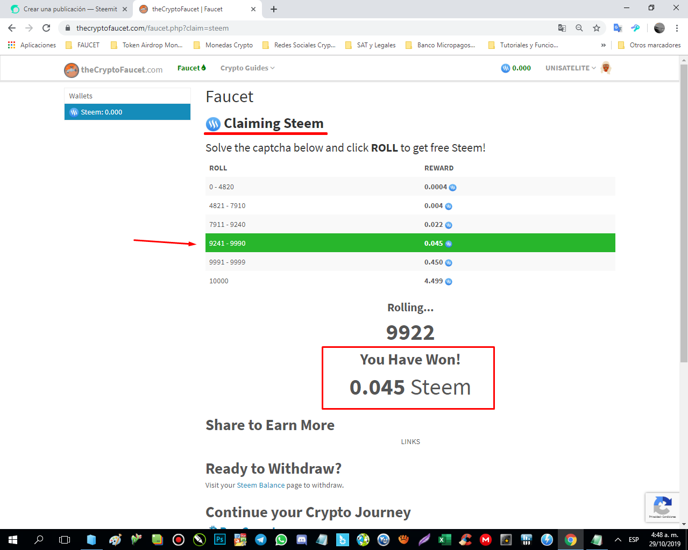Click the 10000 roll row
Viewport: 688px width, 550px height.
(x=410, y=281)
